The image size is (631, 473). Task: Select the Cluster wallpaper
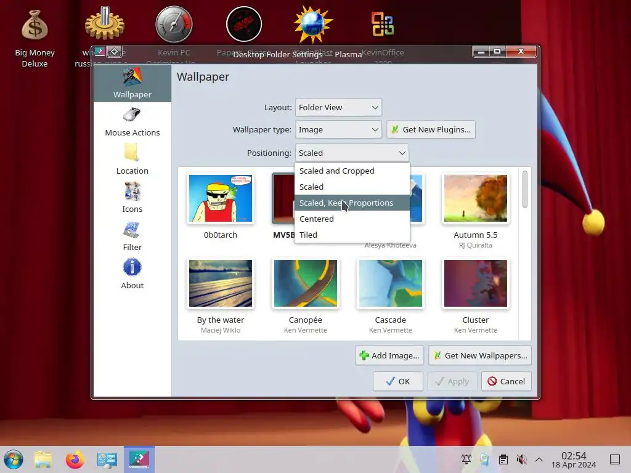476,283
